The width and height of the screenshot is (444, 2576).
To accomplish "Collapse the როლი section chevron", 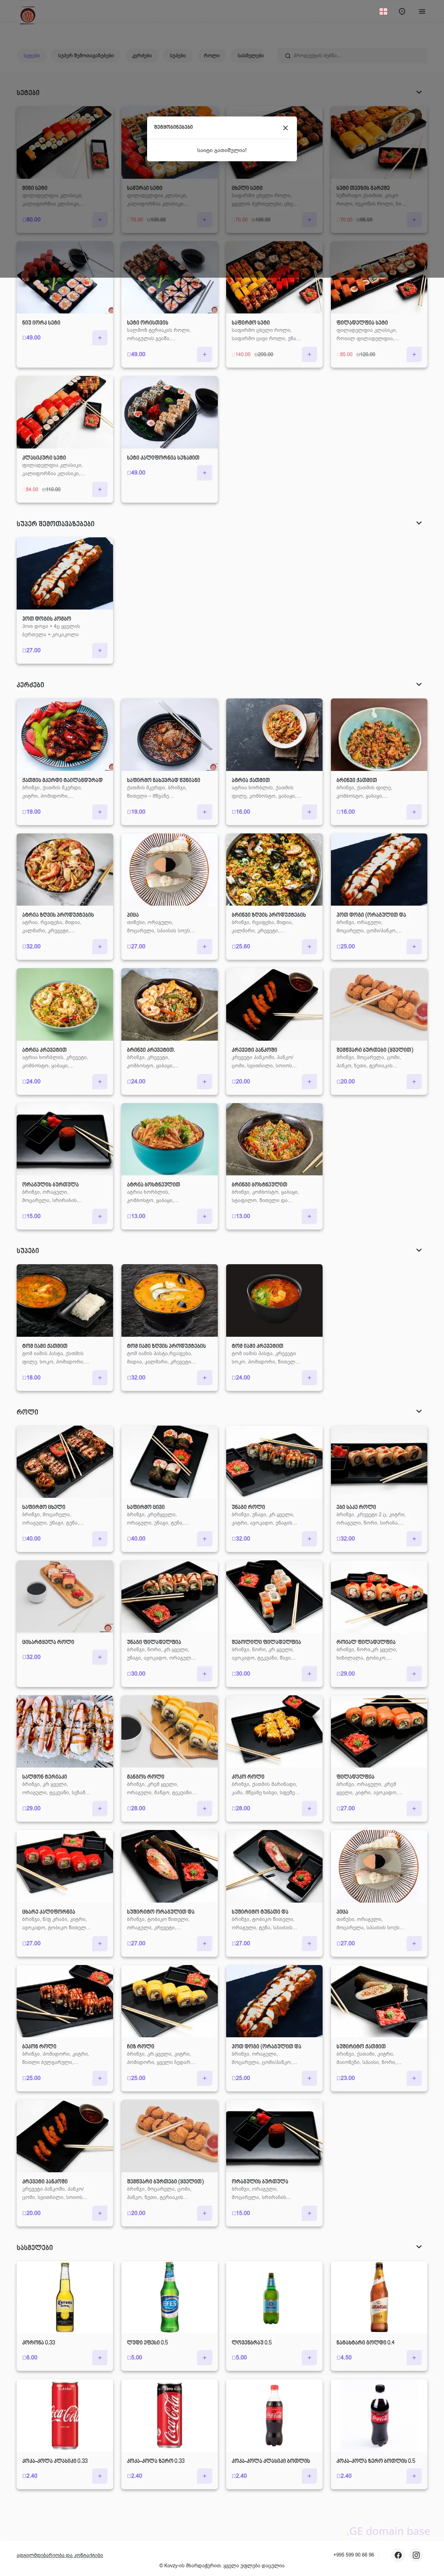I will point(419,1411).
